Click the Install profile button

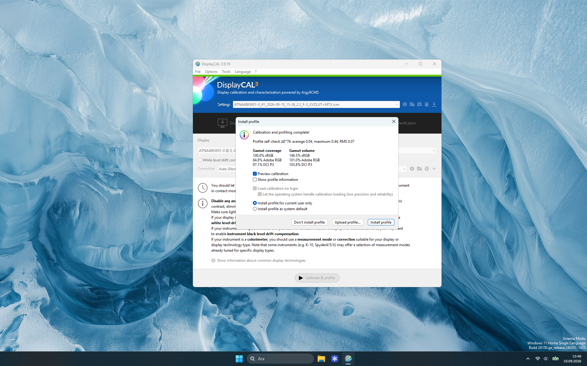(x=381, y=222)
